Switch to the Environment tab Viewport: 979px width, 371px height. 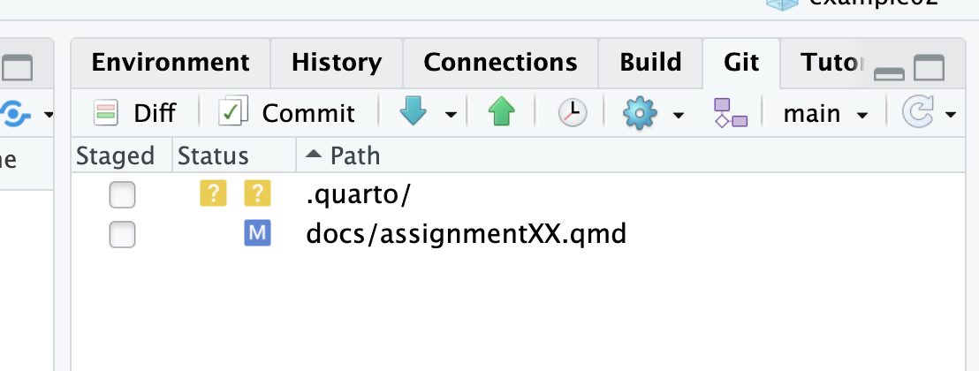click(x=171, y=63)
